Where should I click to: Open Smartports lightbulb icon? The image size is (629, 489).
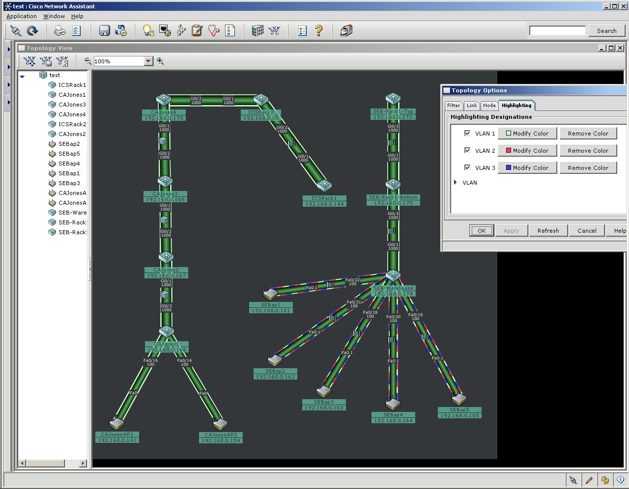[x=148, y=31]
